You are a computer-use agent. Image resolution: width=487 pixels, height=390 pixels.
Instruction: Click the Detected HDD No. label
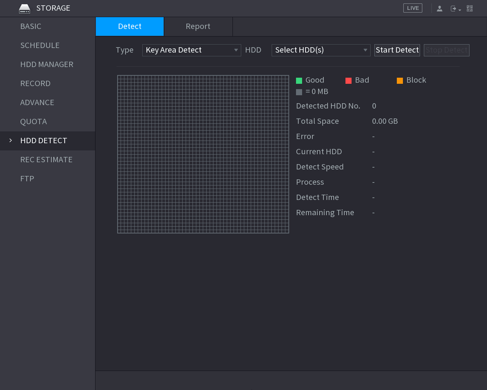tap(328, 106)
